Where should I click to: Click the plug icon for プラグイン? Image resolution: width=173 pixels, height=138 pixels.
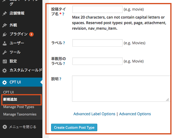5,34
